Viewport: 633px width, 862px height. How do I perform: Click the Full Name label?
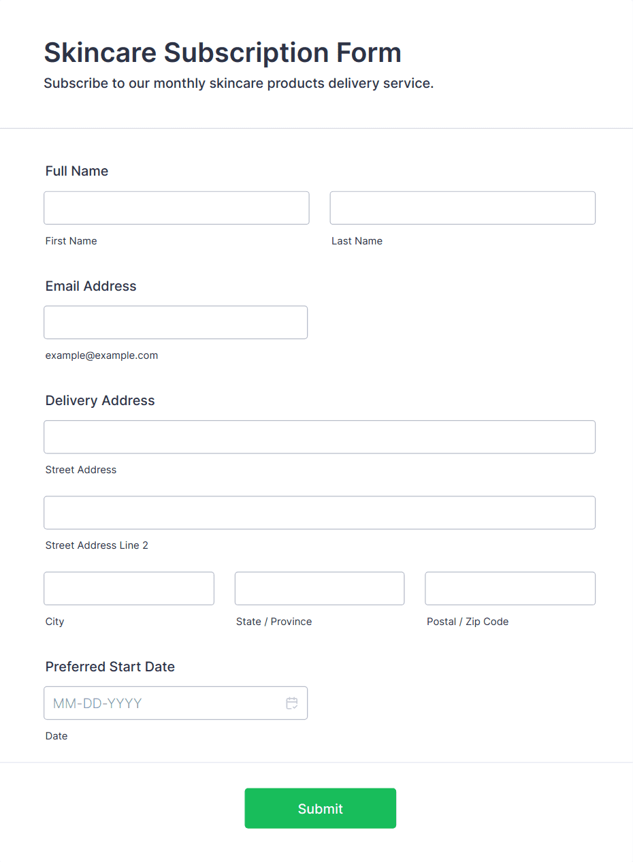click(77, 171)
